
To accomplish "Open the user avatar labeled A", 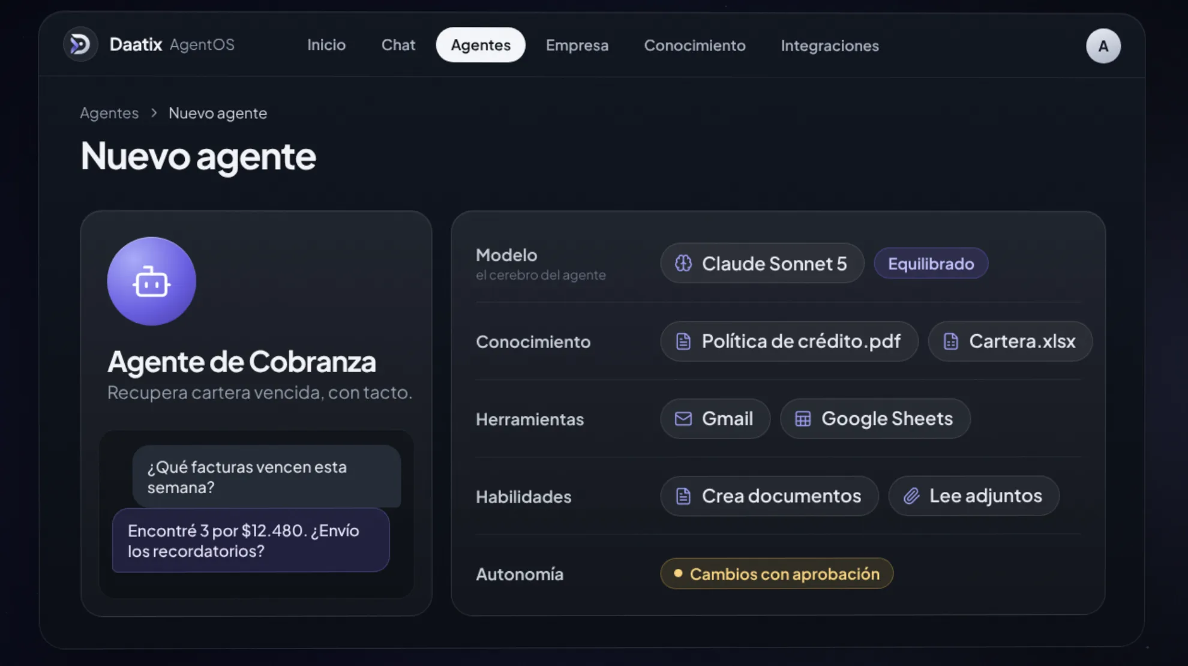I will tap(1103, 46).
